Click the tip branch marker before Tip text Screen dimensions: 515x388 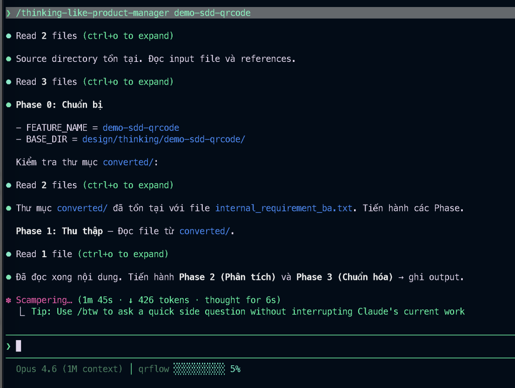click(x=22, y=312)
